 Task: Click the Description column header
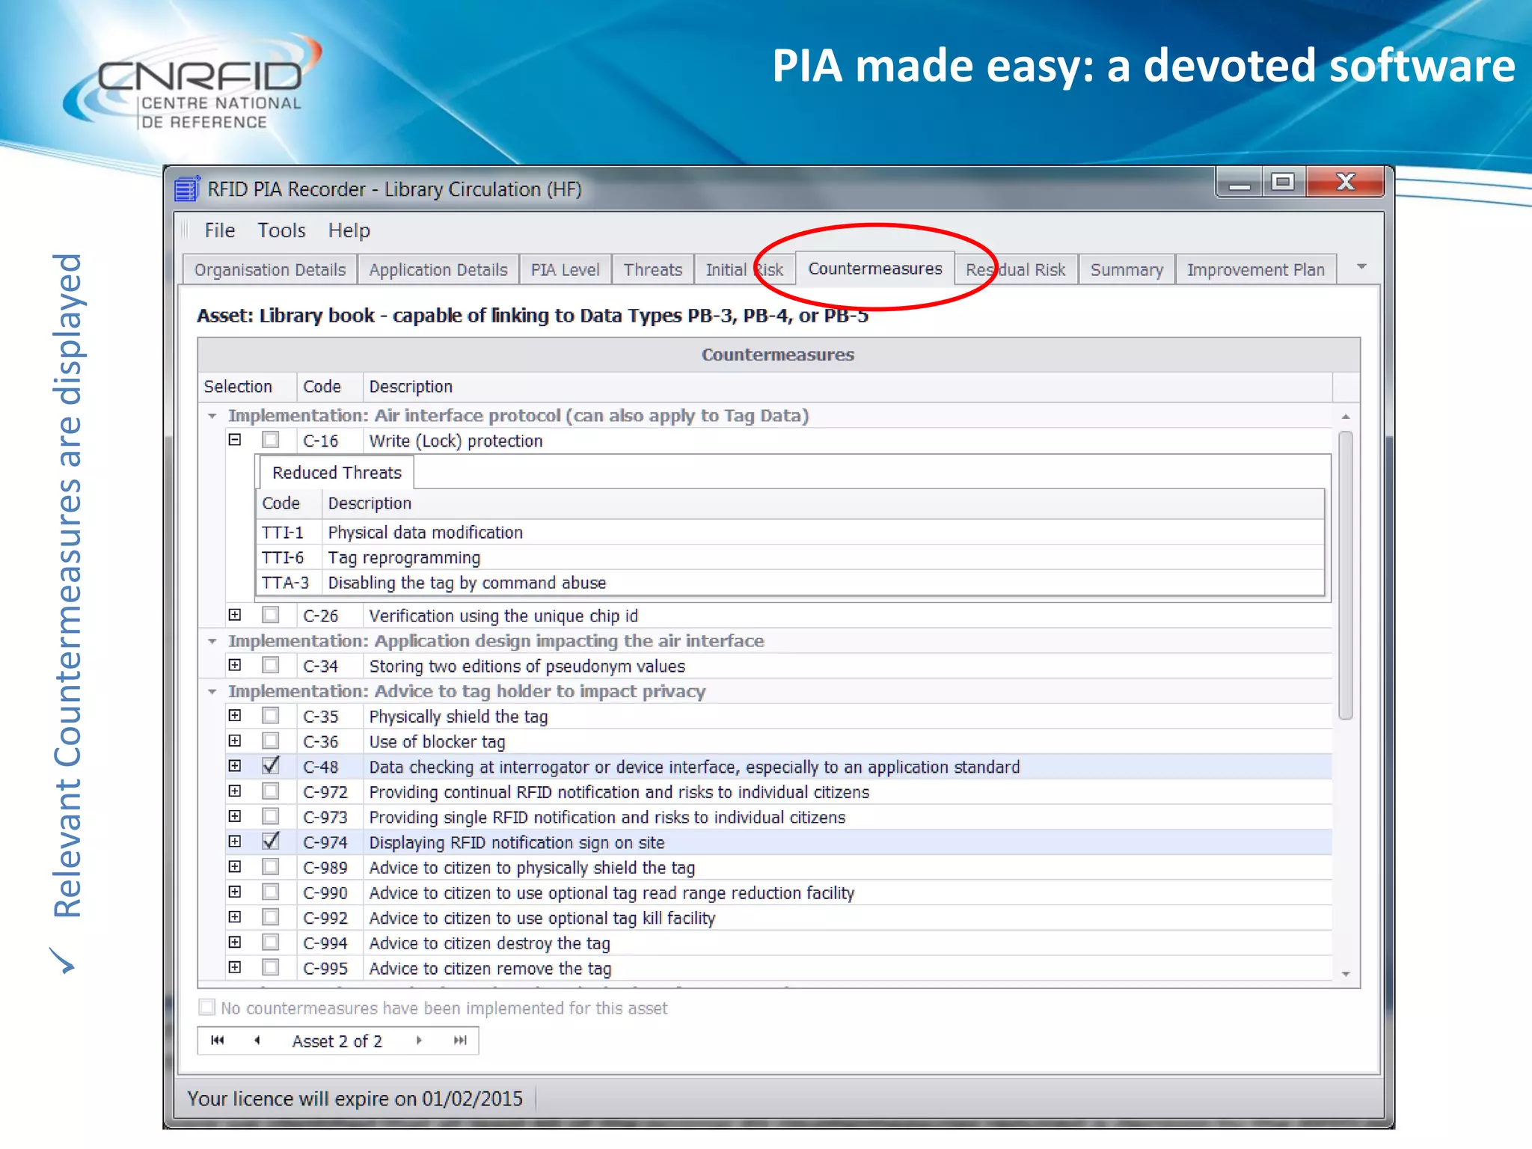(x=848, y=387)
